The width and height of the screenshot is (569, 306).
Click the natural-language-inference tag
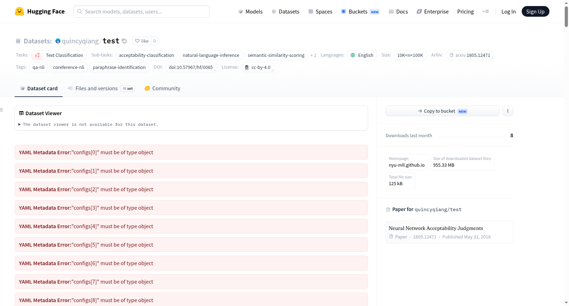pyautogui.click(x=211, y=55)
